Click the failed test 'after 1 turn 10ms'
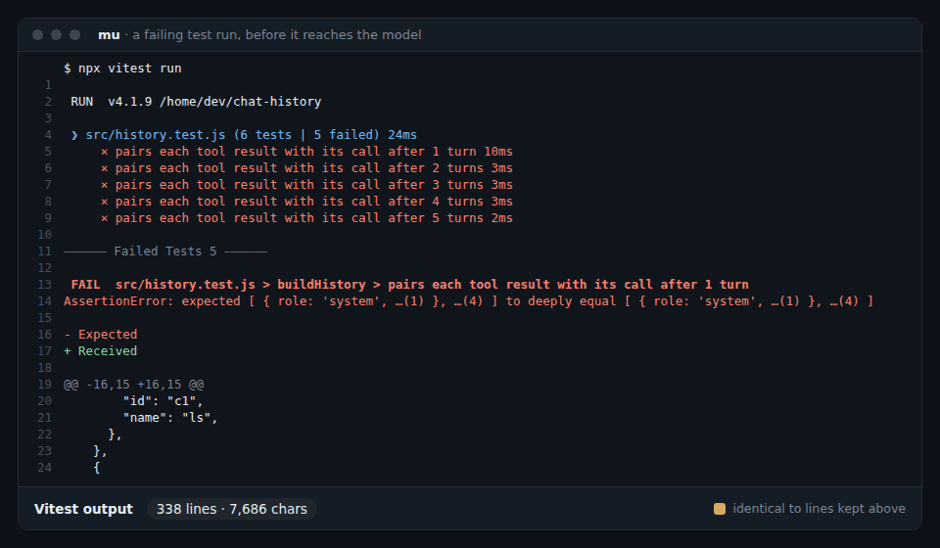Screen dimensions: 940x548 [x=306, y=152]
